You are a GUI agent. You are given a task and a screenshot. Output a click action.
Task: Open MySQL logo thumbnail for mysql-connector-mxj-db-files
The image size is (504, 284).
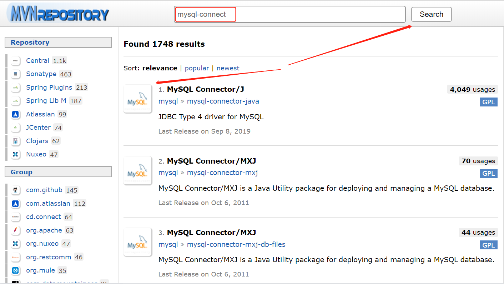138,242
